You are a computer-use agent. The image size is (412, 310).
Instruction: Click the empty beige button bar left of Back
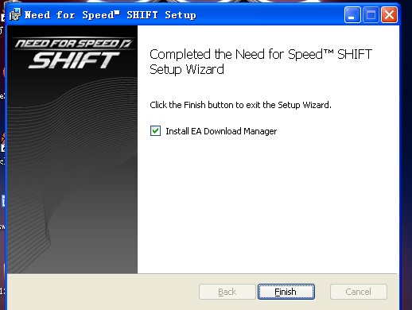pyautogui.click(x=103, y=292)
